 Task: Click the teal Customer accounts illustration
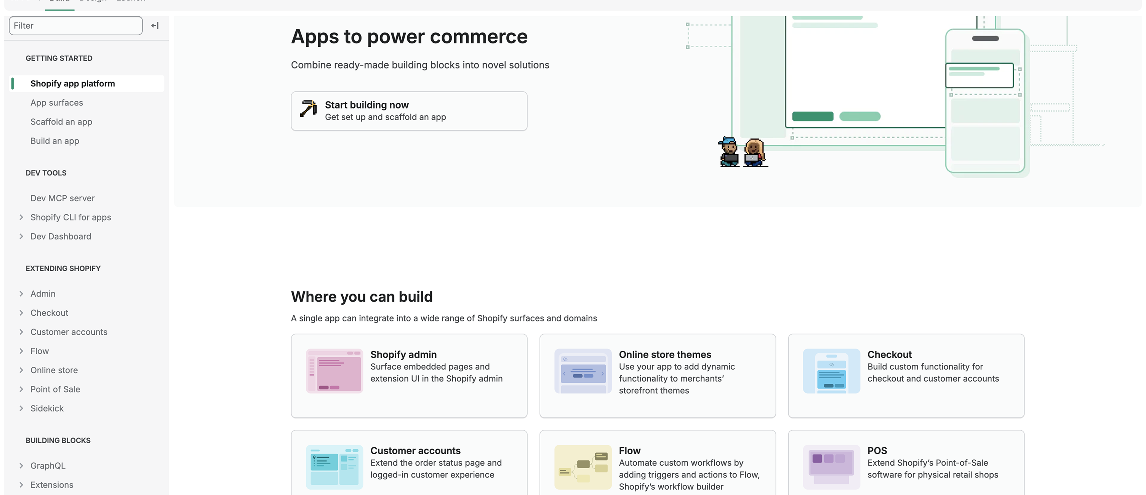[x=334, y=467]
